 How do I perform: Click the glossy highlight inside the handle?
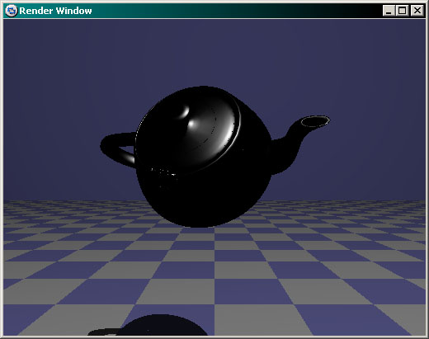tap(129, 158)
